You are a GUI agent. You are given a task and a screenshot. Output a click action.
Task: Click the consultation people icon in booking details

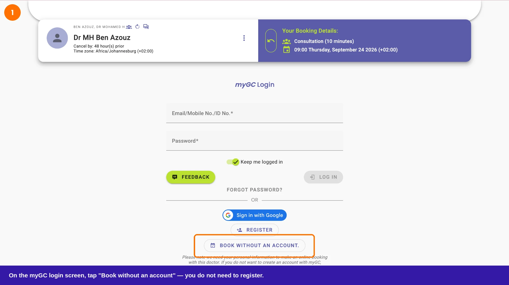tap(287, 41)
